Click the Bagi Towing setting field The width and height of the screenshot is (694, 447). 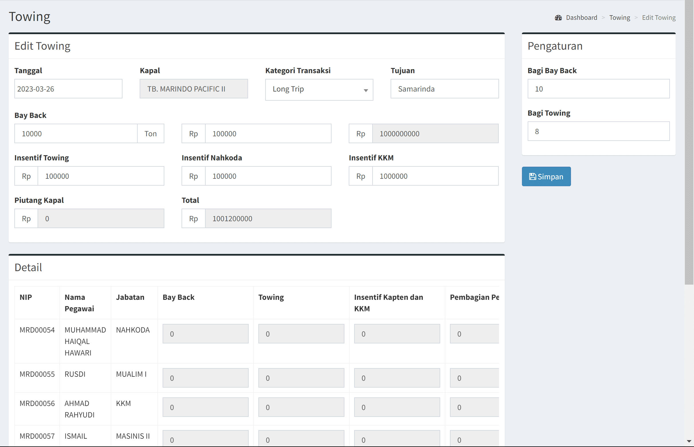click(598, 131)
